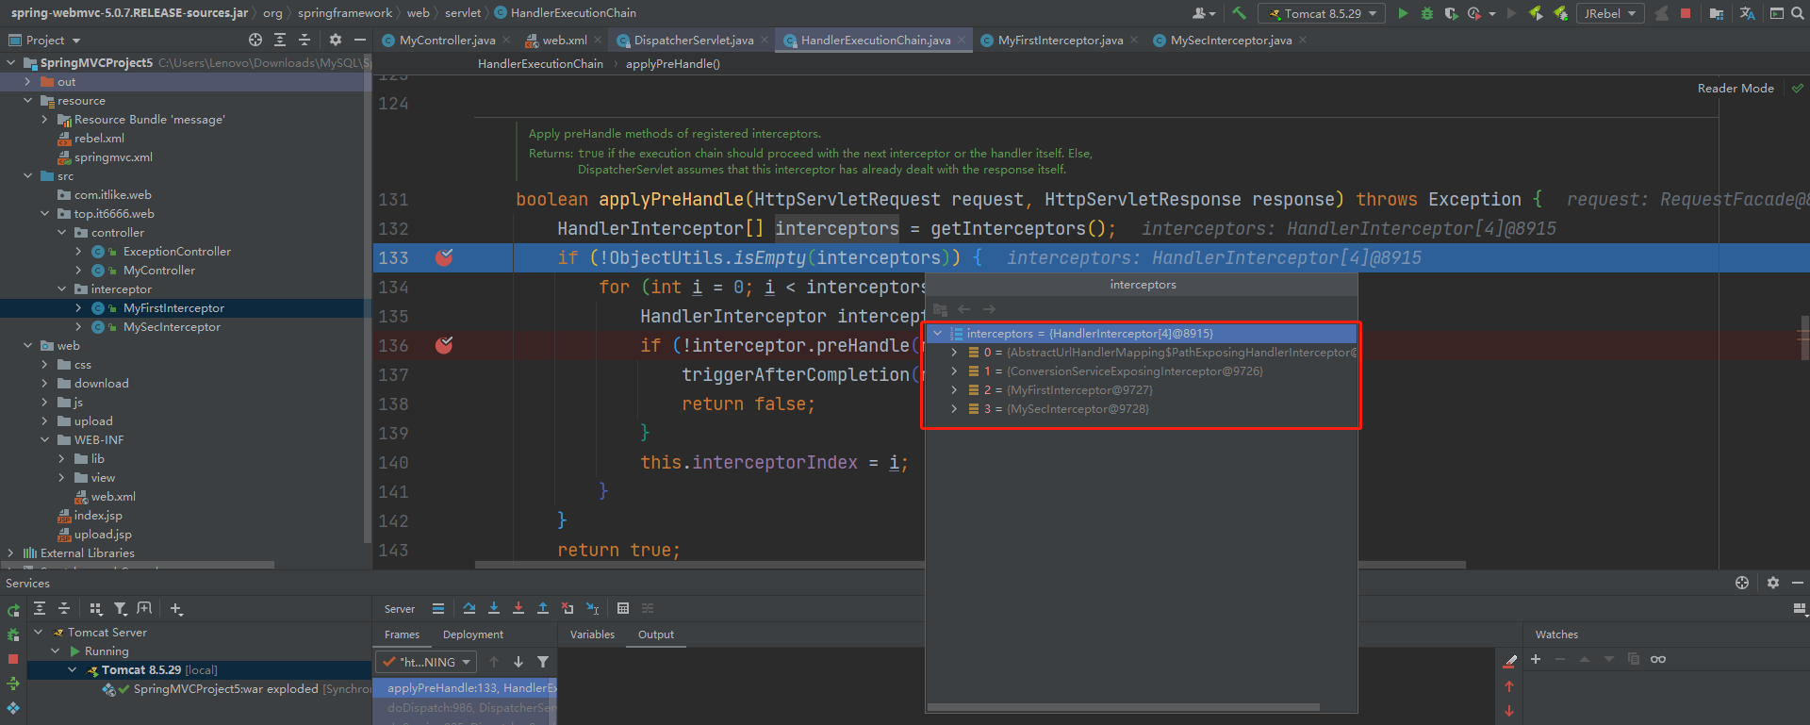Viewport: 1810px width, 725px height.
Task: Click Step Into blue arrow icon
Action: click(493, 608)
